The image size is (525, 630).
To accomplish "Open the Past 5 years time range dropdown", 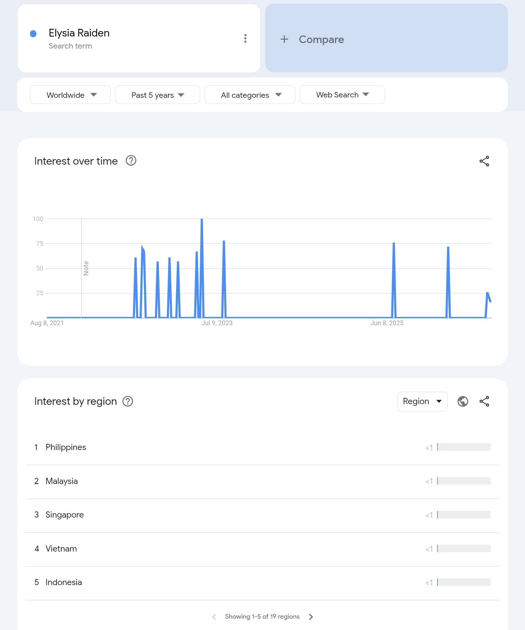I will (x=157, y=95).
